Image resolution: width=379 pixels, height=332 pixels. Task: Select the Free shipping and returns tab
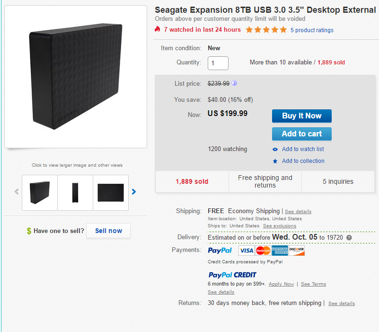[x=265, y=181]
